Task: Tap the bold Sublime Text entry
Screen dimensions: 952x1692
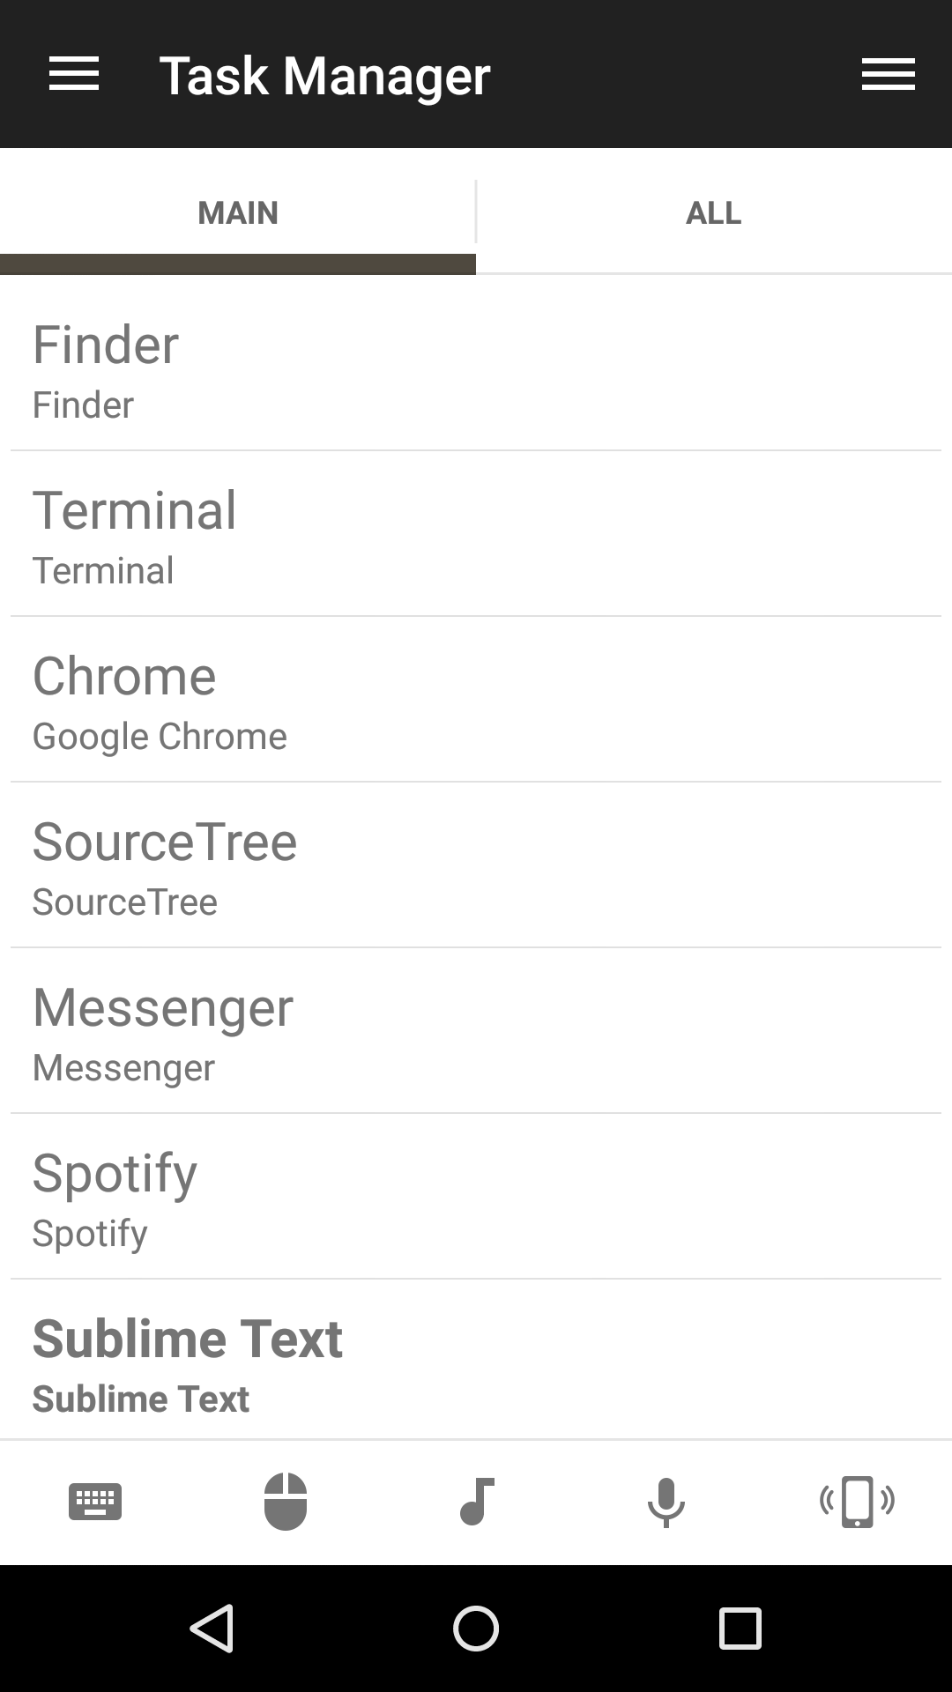Action: point(476,1362)
